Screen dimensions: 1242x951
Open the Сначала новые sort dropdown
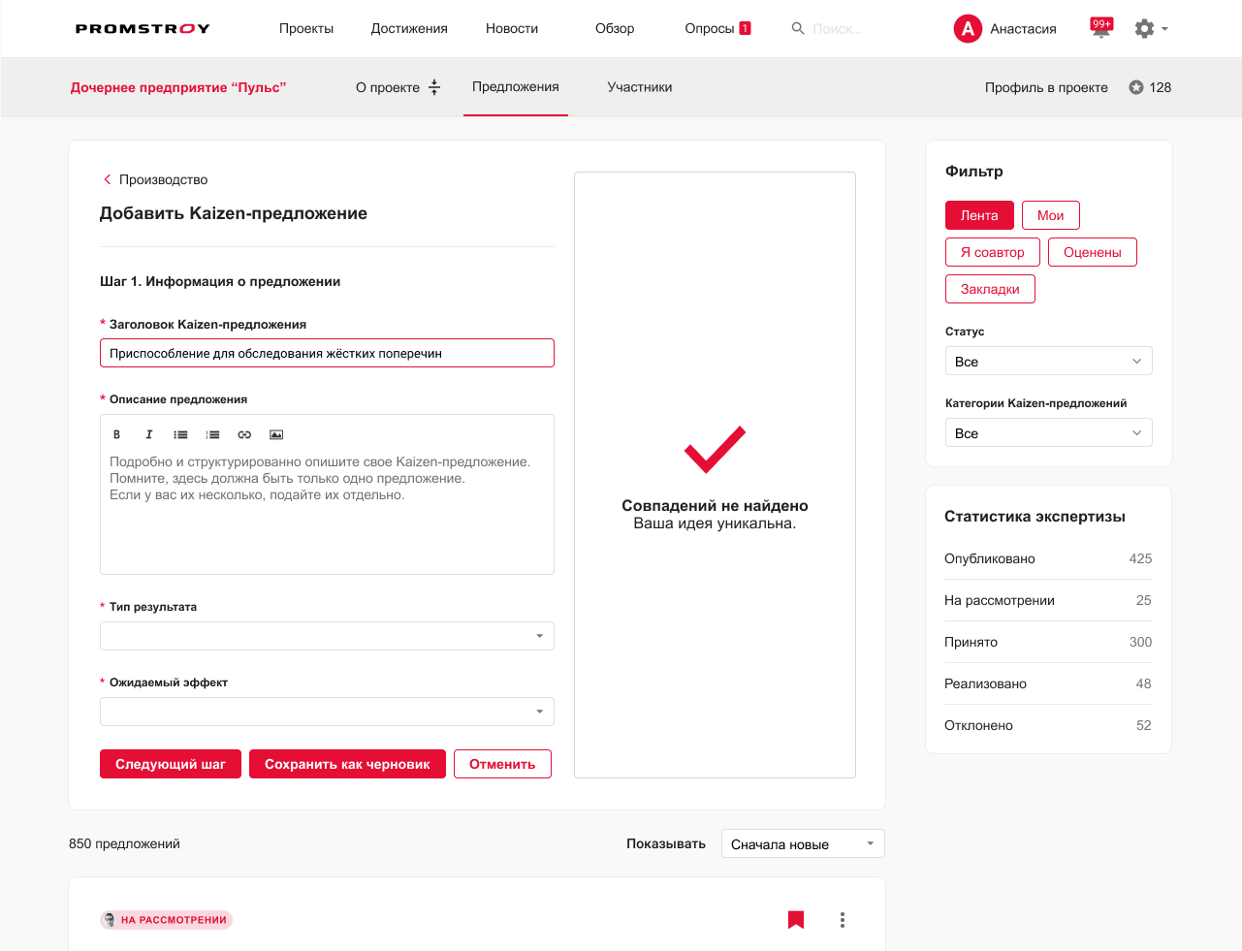click(x=803, y=843)
